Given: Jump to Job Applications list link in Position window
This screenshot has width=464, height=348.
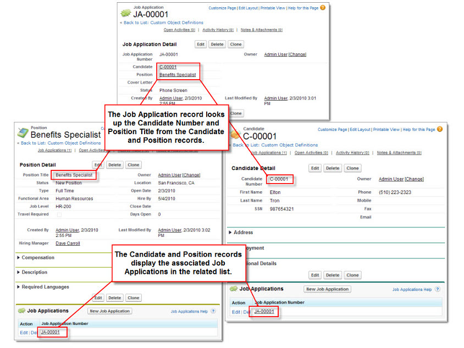Looking at the screenshot, I should click(x=55, y=150).
